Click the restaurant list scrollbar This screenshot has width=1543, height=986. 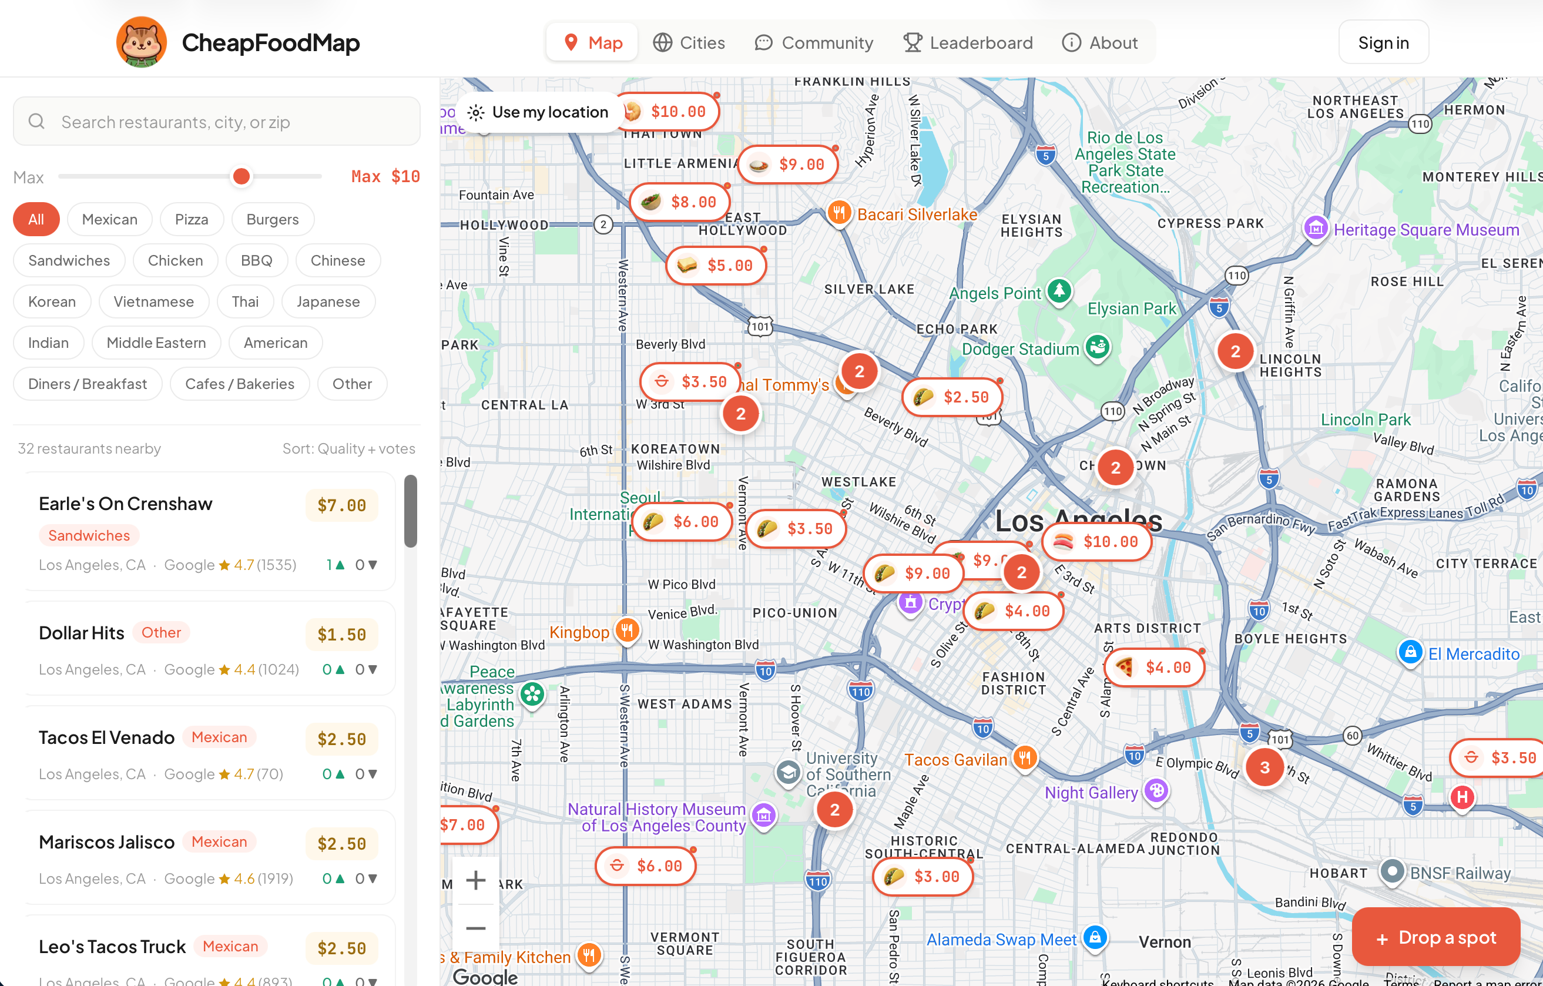pyautogui.click(x=411, y=511)
